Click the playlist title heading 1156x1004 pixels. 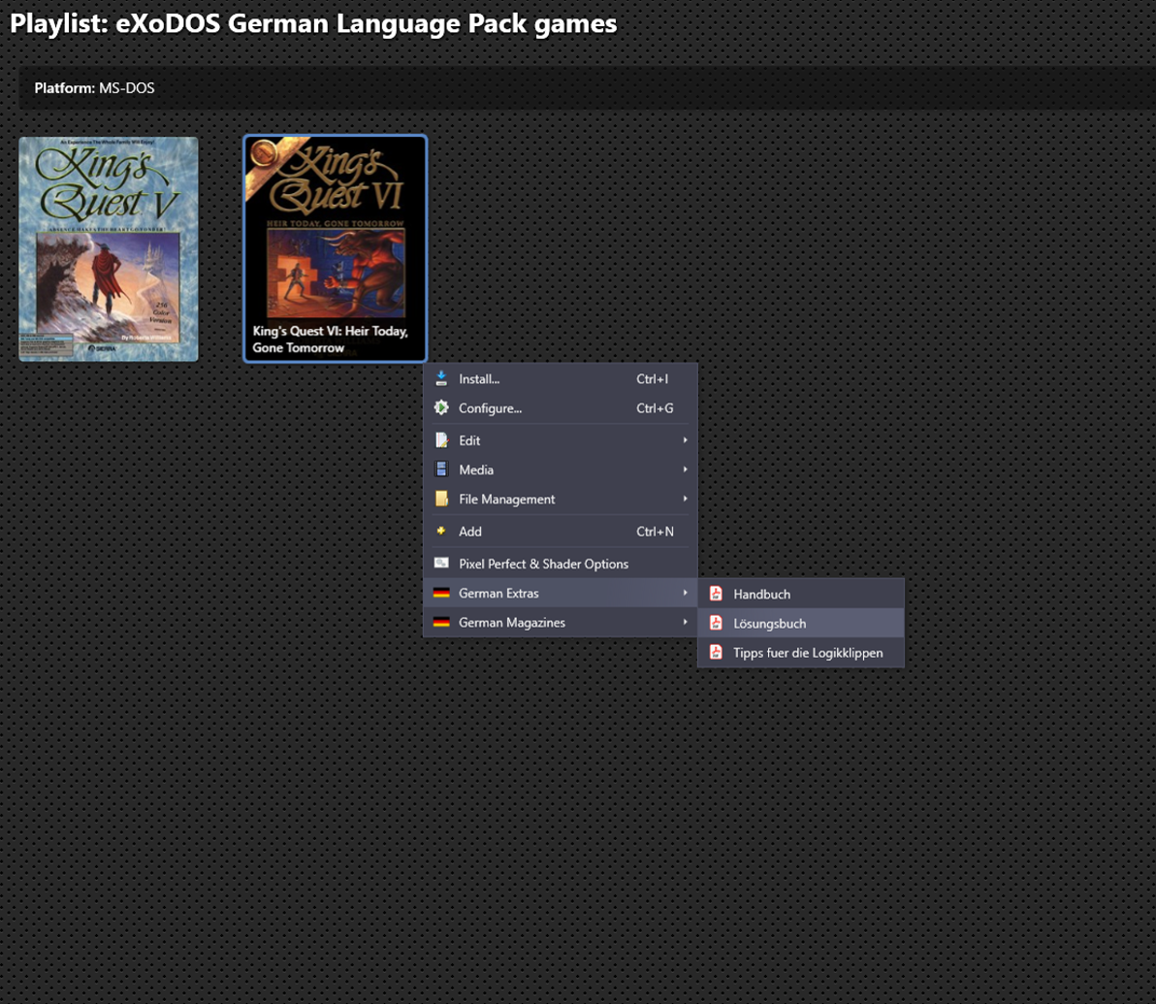tap(313, 23)
